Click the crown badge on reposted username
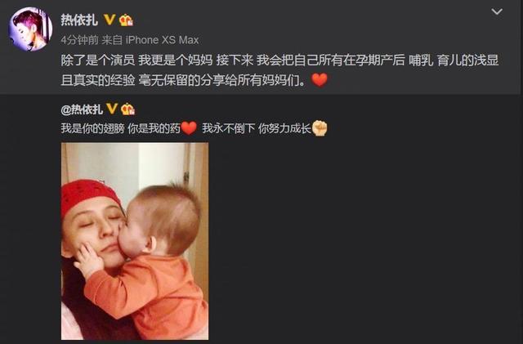Screen dimensions: 523x344 click(127, 109)
